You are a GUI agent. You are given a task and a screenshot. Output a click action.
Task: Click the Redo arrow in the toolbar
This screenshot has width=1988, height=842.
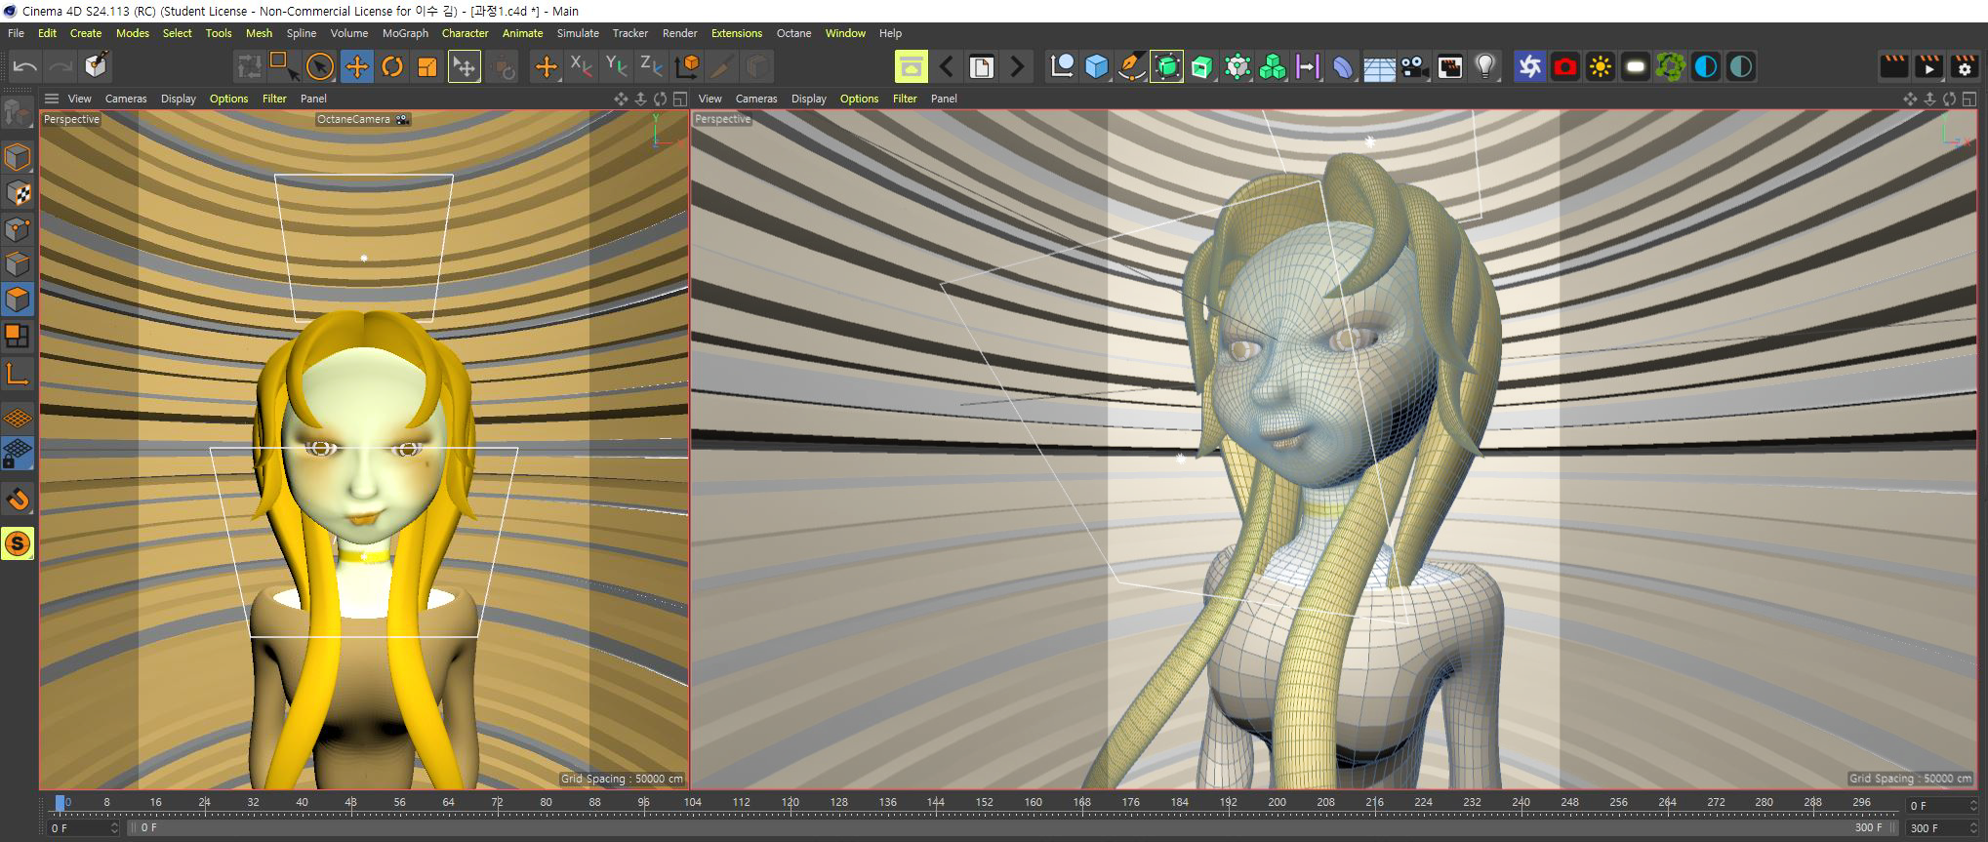point(61,66)
